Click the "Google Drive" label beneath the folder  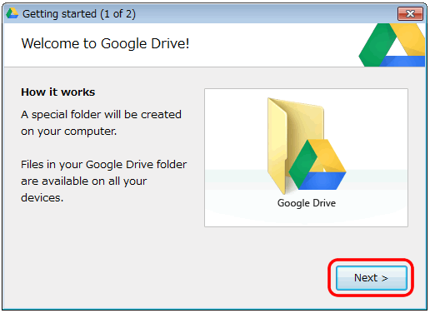[307, 203]
